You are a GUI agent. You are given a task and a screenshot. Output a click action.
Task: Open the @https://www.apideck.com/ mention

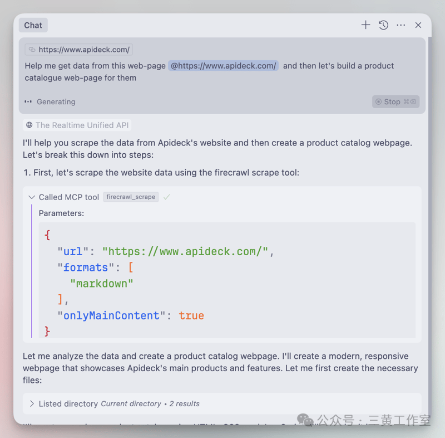223,66
